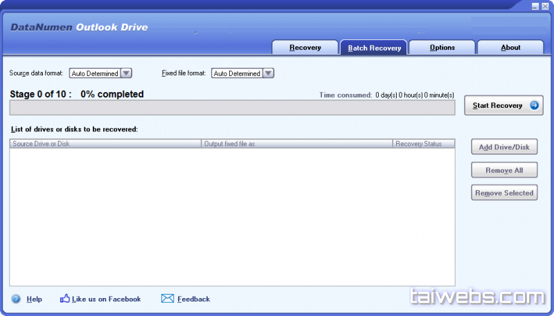Expand the Fixed file format dropdown arrow
Image resolution: width=554 pixels, height=316 pixels.
pyautogui.click(x=268, y=73)
